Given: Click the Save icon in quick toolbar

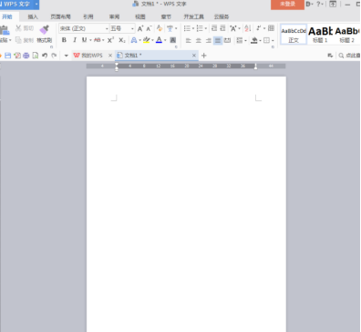Looking at the screenshot, I should (8, 56).
